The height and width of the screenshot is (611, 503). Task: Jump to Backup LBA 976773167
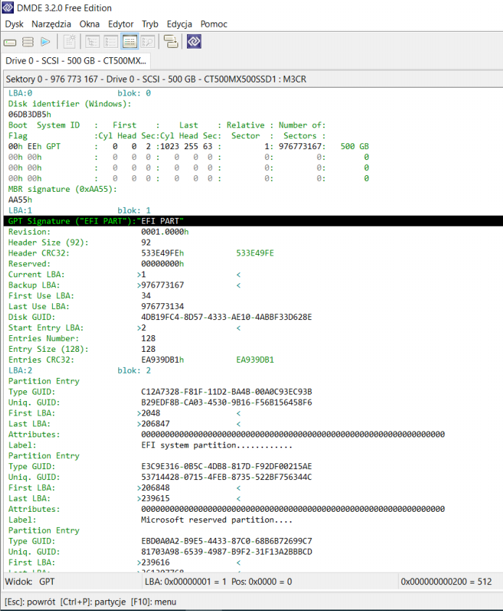tap(162, 285)
